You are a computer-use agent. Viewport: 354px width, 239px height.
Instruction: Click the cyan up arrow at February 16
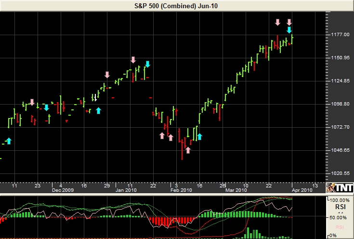click(199, 137)
